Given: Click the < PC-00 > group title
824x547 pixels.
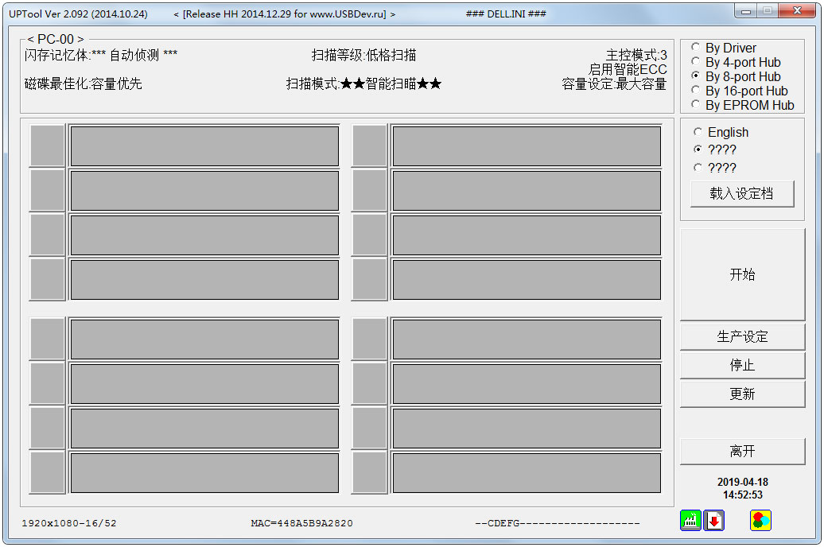Looking at the screenshot, I should click(55, 39).
